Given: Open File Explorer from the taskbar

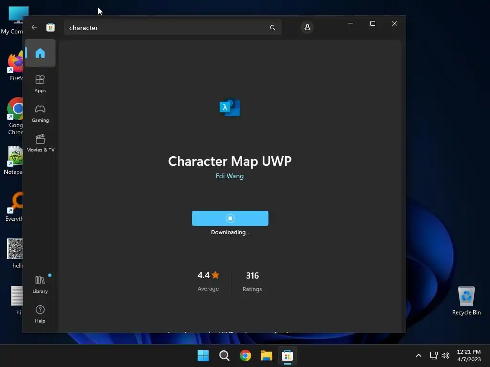Looking at the screenshot, I should [266, 356].
